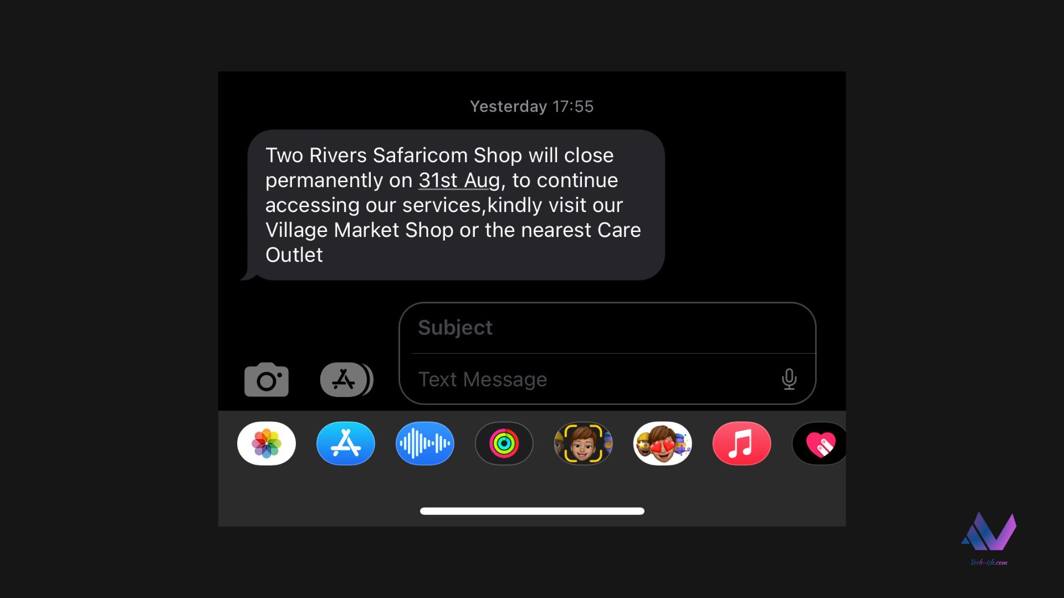Open the heart health app icon
This screenshot has width=1064, height=598.
point(821,443)
